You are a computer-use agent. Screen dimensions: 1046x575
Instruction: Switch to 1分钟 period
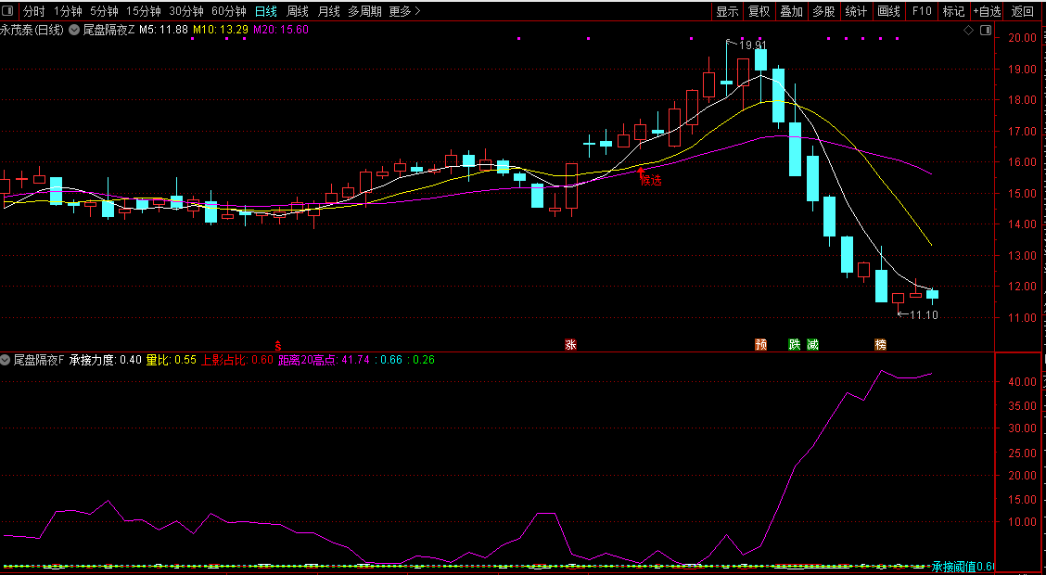(68, 11)
